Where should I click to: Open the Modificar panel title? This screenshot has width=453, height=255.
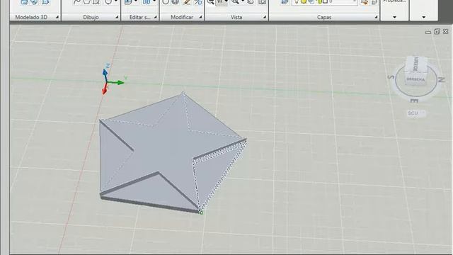[182, 17]
